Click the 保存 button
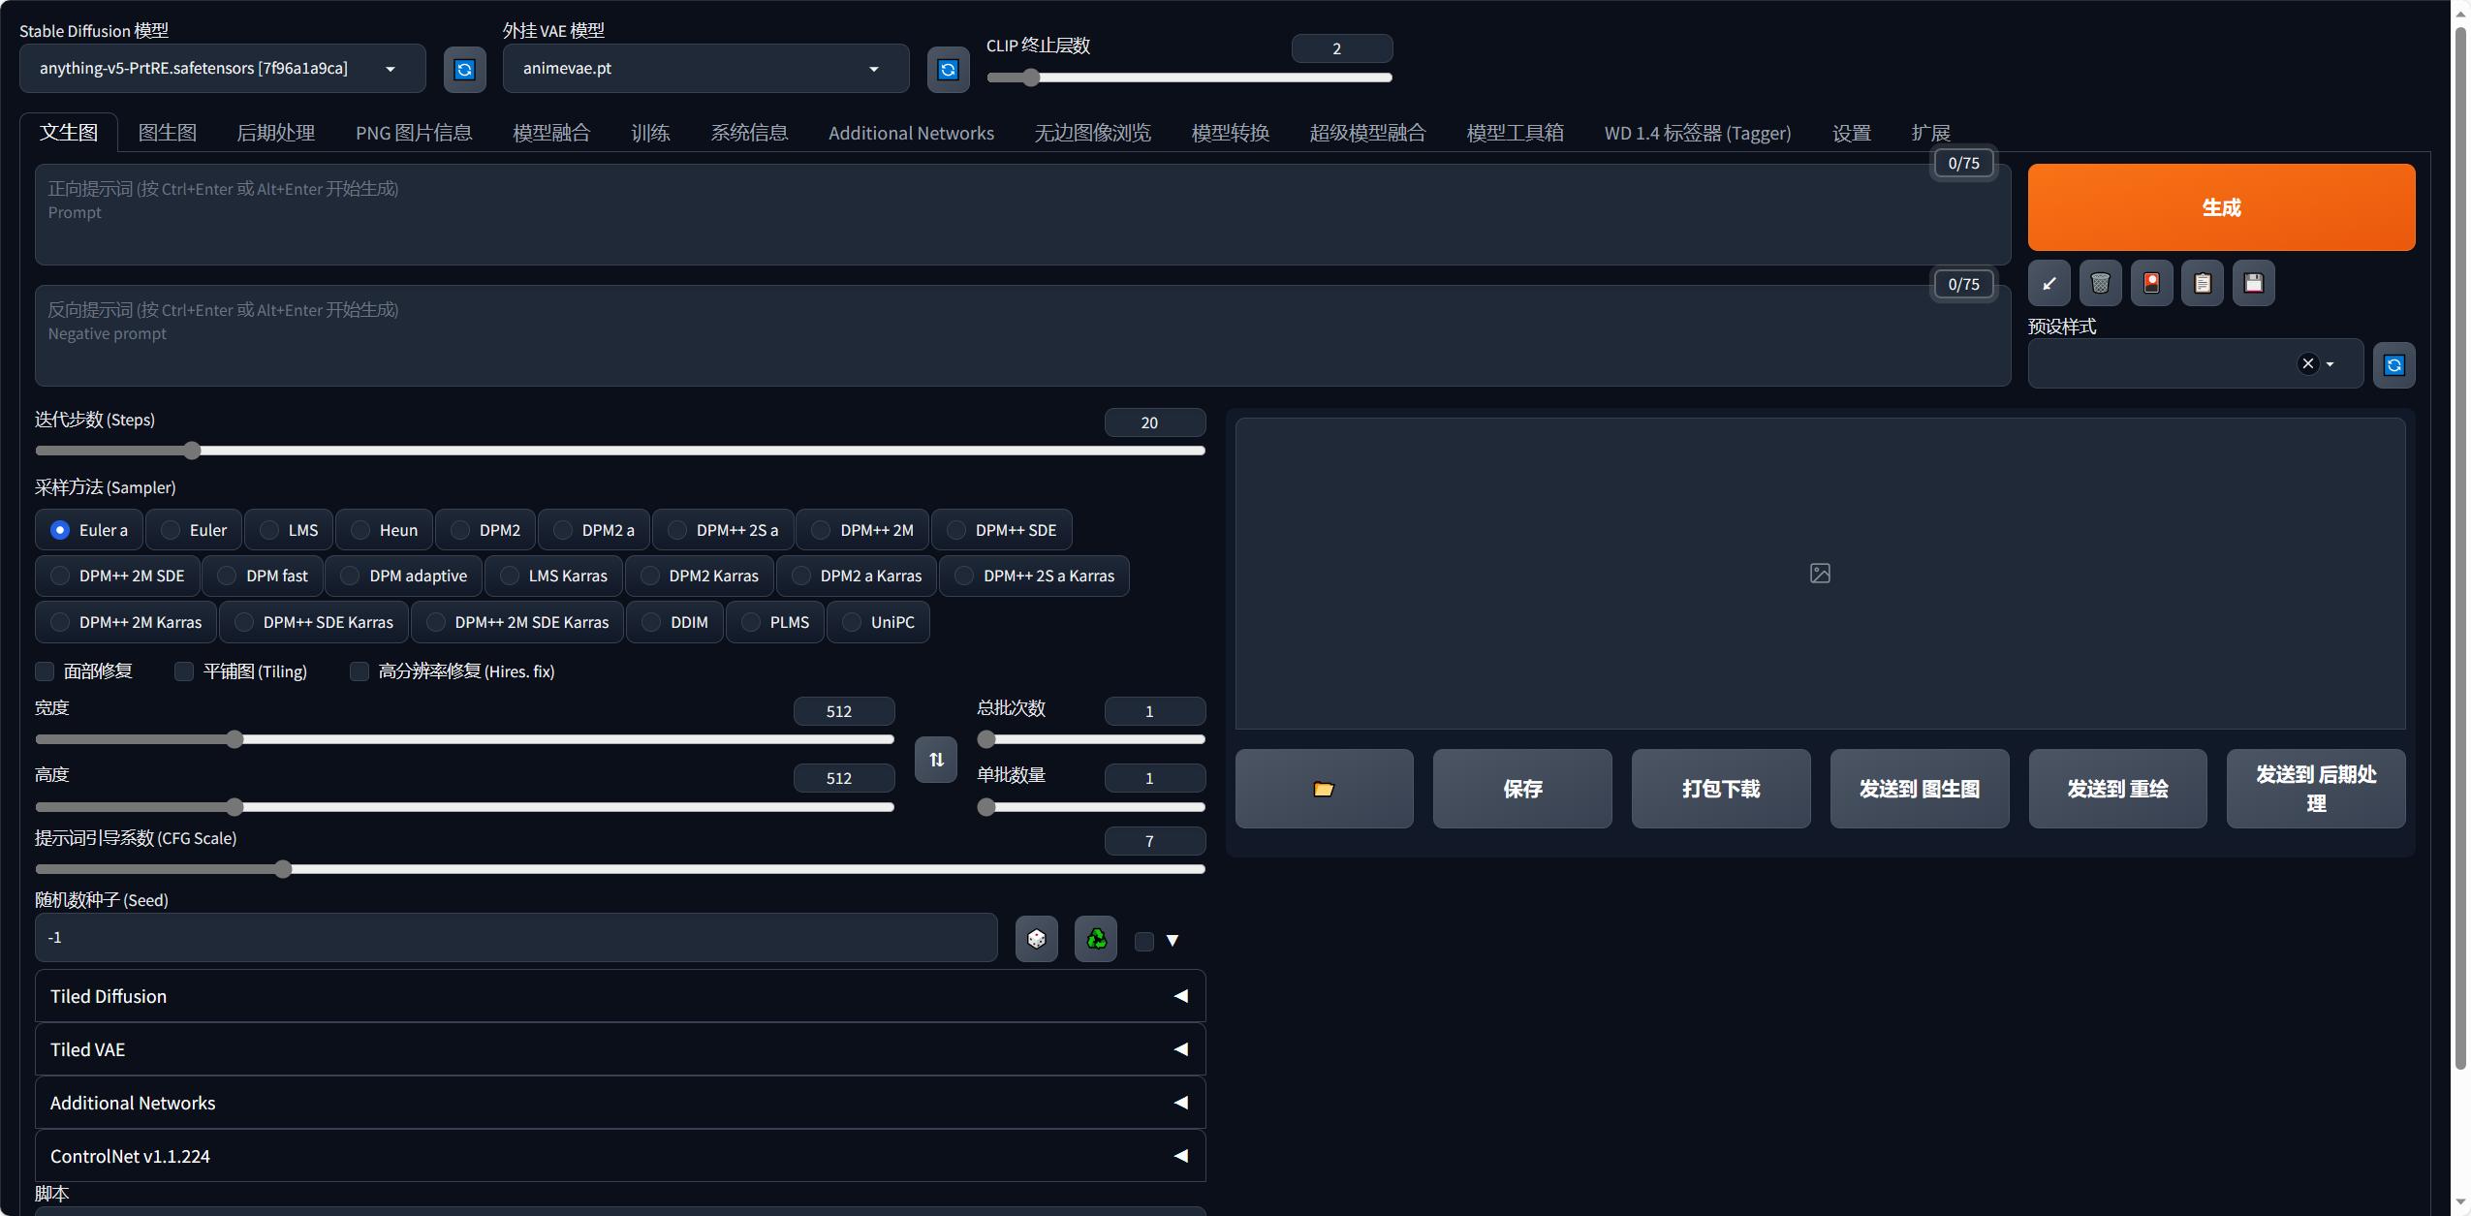This screenshot has height=1216, width=2471. click(1522, 788)
